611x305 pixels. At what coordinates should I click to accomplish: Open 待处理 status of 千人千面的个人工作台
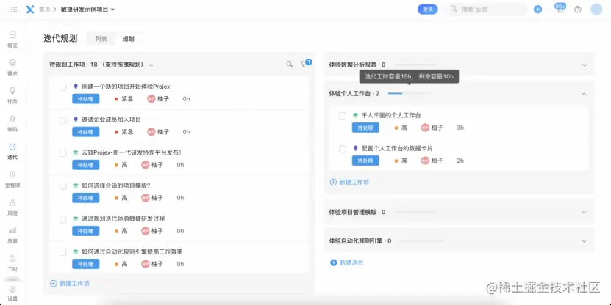[365, 128]
